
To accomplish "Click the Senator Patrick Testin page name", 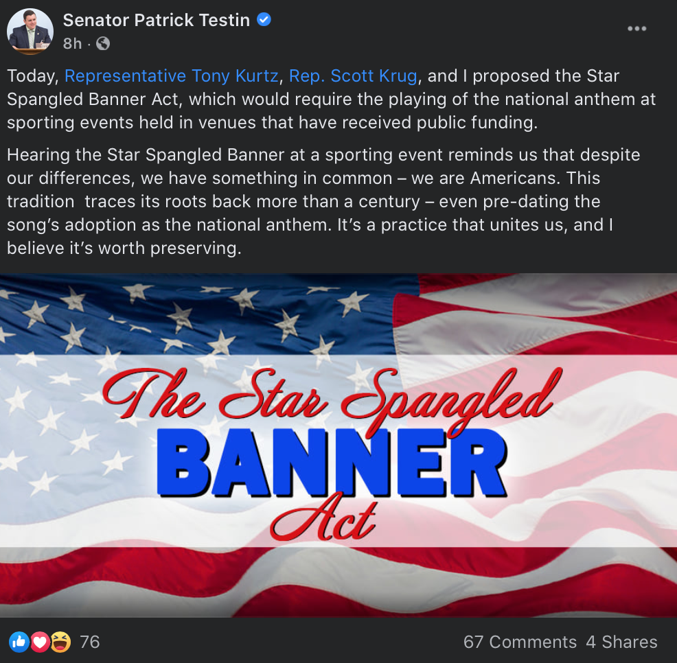I will (x=157, y=21).
